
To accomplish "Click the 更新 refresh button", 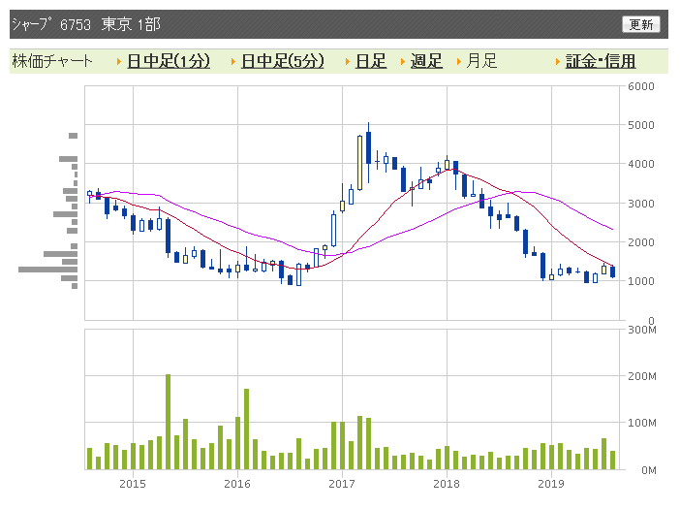I will pyautogui.click(x=640, y=24).
